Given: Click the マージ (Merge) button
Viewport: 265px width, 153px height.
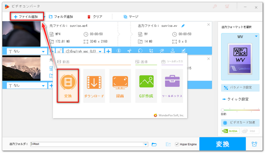Looking at the screenshot, I should coord(131,17).
